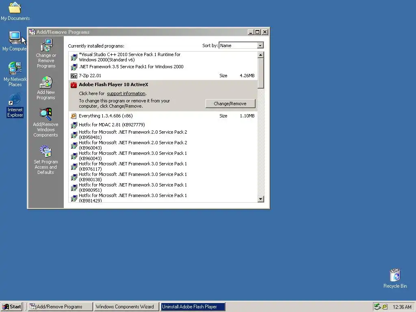Click icon beside .NET 2.0 hotfix KB958481
The height and width of the screenshot is (312, 416).
point(74,135)
